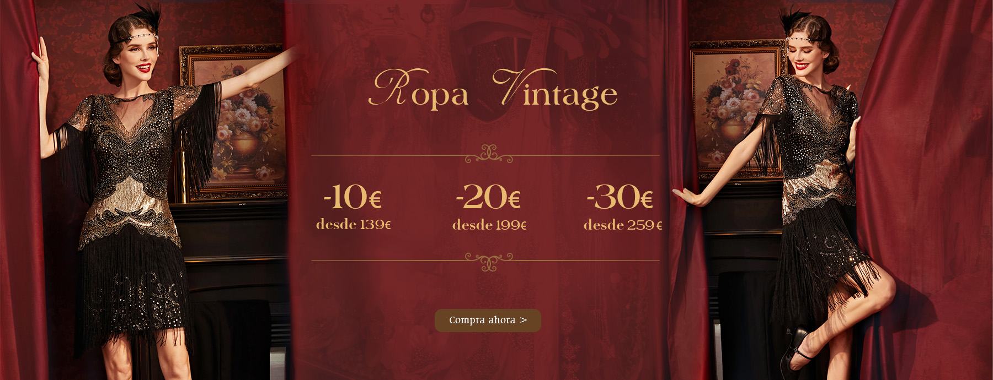993x380 pixels.
Task: Click the arrow in Compra ahora button
Action: 524,320
